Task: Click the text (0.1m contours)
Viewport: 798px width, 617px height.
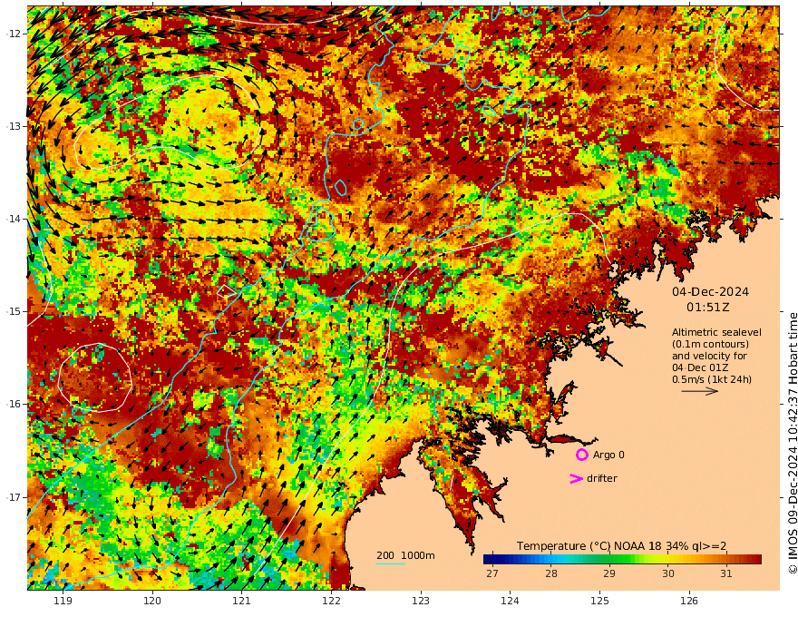Action: click(x=710, y=344)
